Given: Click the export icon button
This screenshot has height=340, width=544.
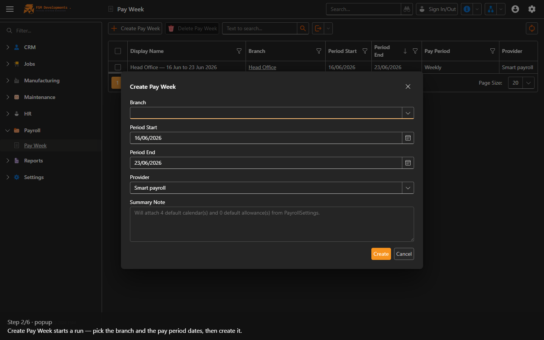Looking at the screenshot, I should click(x=318, y=28).
